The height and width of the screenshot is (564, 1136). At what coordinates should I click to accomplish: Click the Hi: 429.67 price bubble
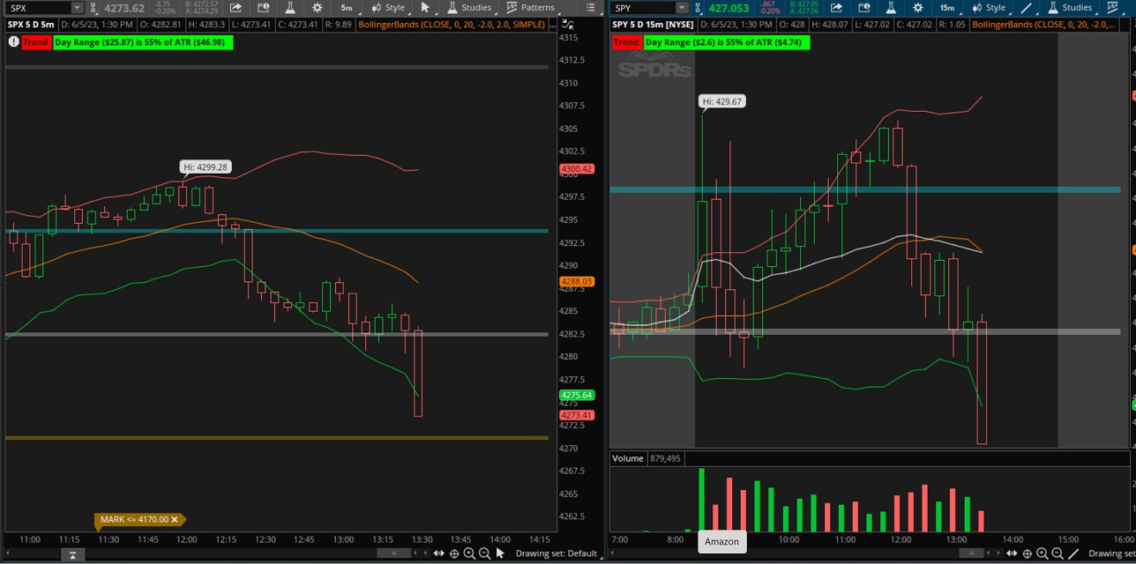(721, 101)
